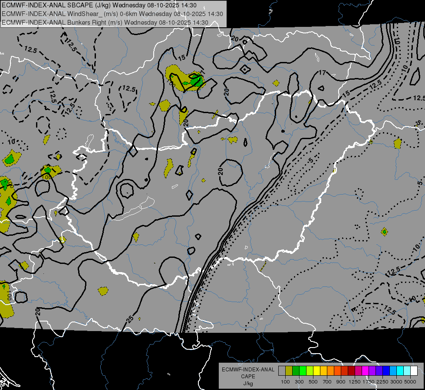Click the 17 contour label in the northeast
425x390 pixels.
[322, 72]
